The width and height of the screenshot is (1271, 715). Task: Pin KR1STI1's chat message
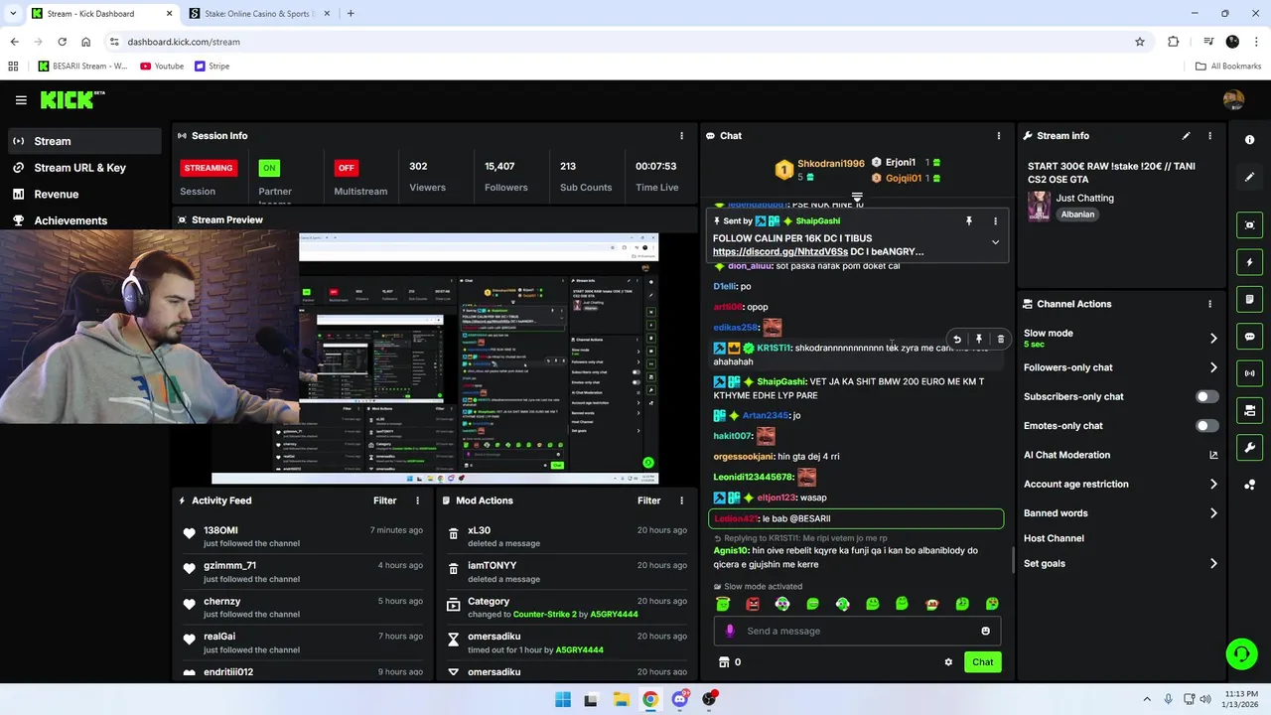(979, 340)
